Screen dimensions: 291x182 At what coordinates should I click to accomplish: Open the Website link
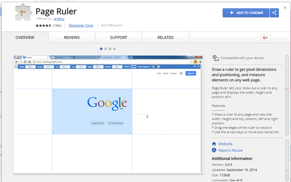click(226, 144)
